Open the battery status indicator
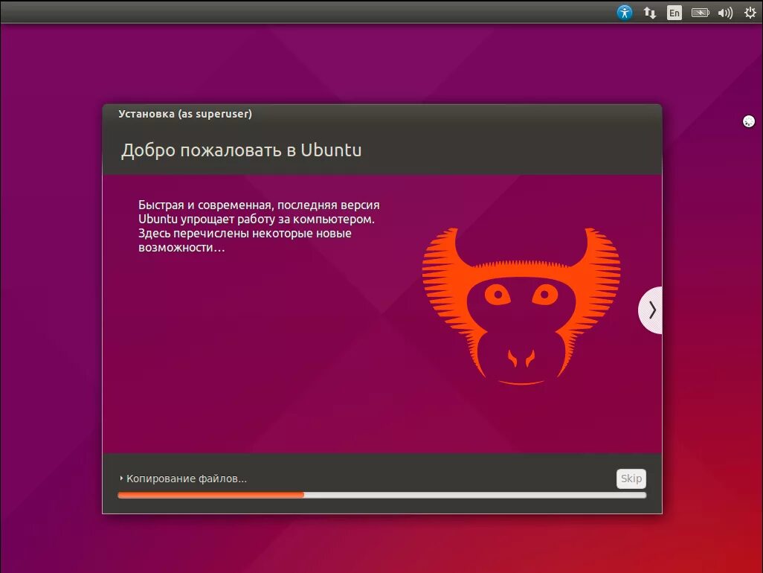The height and width of the screenshot is (573, 763). point(701,13)
